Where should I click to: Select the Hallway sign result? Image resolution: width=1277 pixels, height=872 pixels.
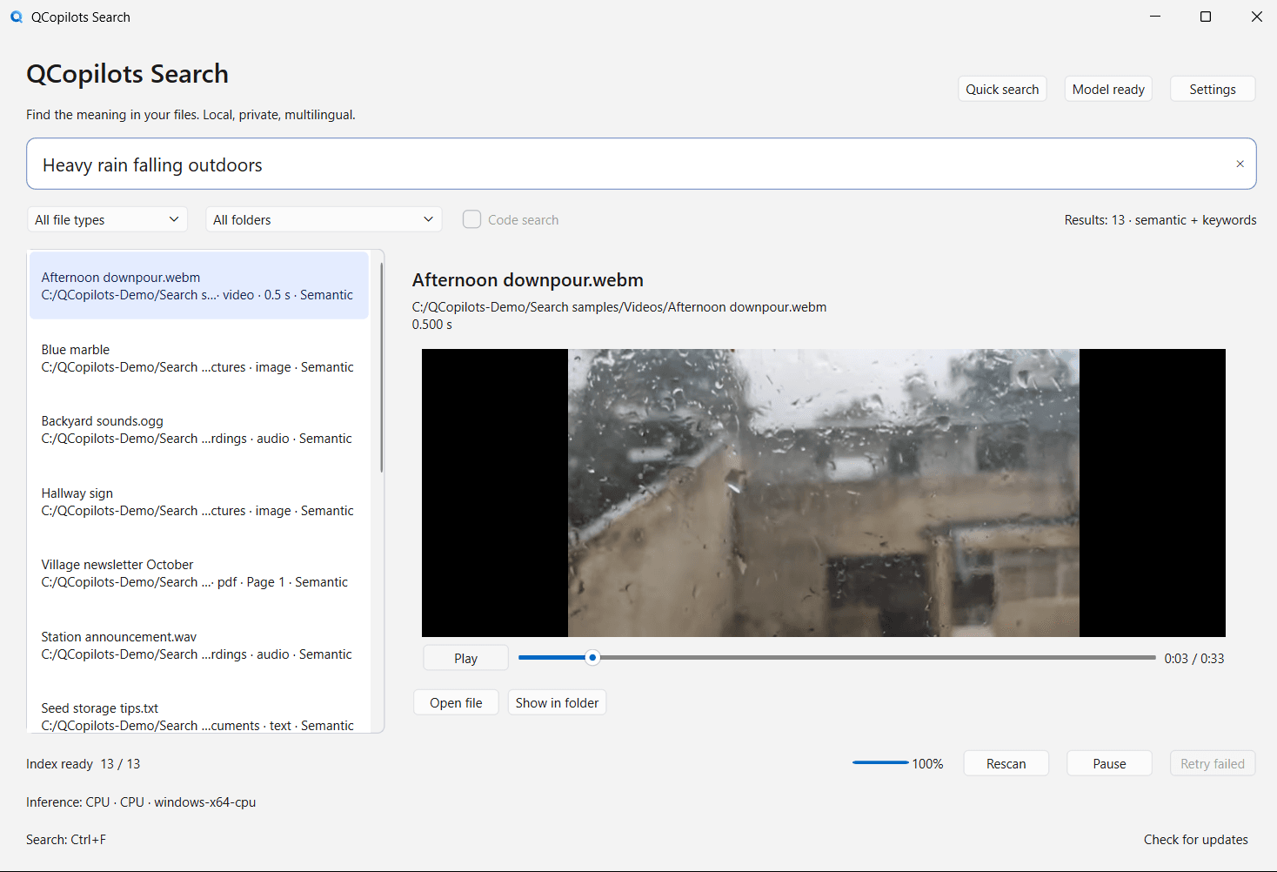(199, 501)
